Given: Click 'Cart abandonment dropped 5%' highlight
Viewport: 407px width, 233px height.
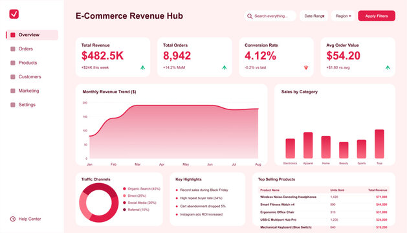Looking at the screenshot, I should coord(203,206).
